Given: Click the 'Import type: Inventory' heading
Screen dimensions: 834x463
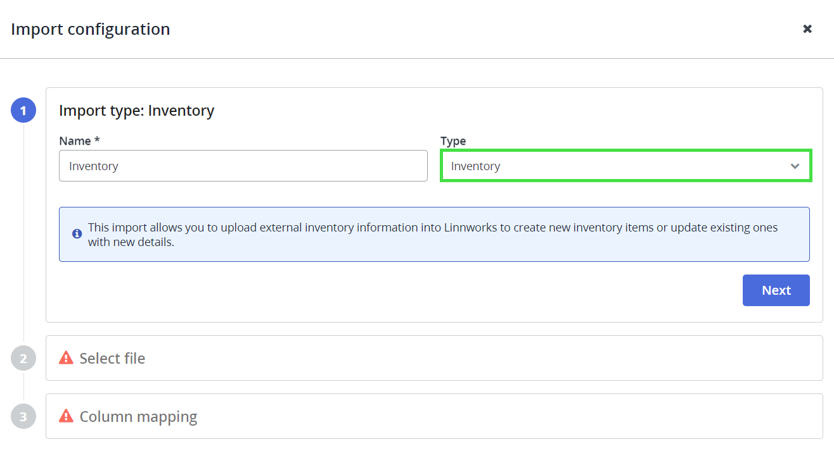Looking at the screenshot, I should click(137, 111).
